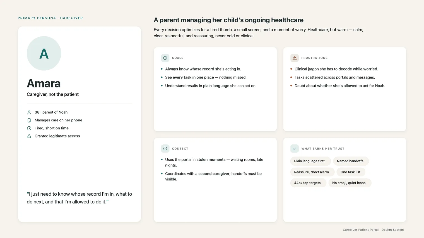Click the Amara name heading
Screen dimensions: 424x238
click(44, 83)
